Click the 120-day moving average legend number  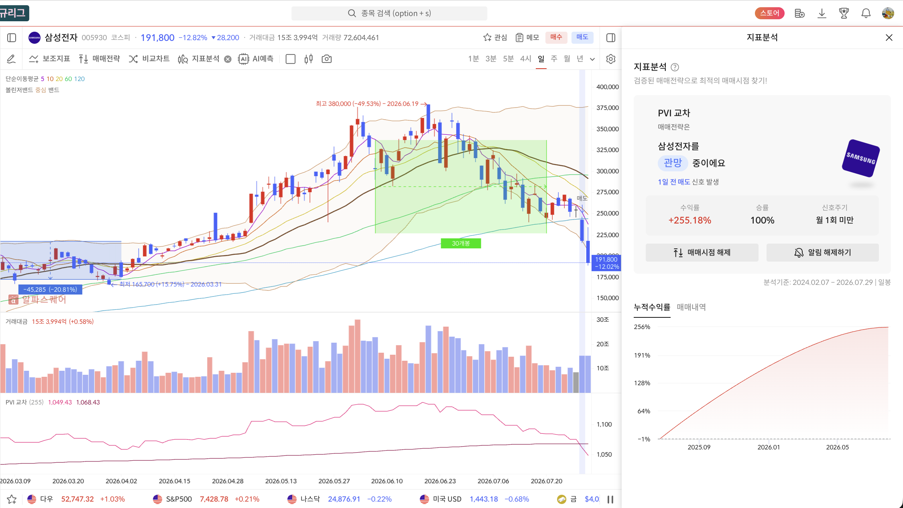point(79,79)
